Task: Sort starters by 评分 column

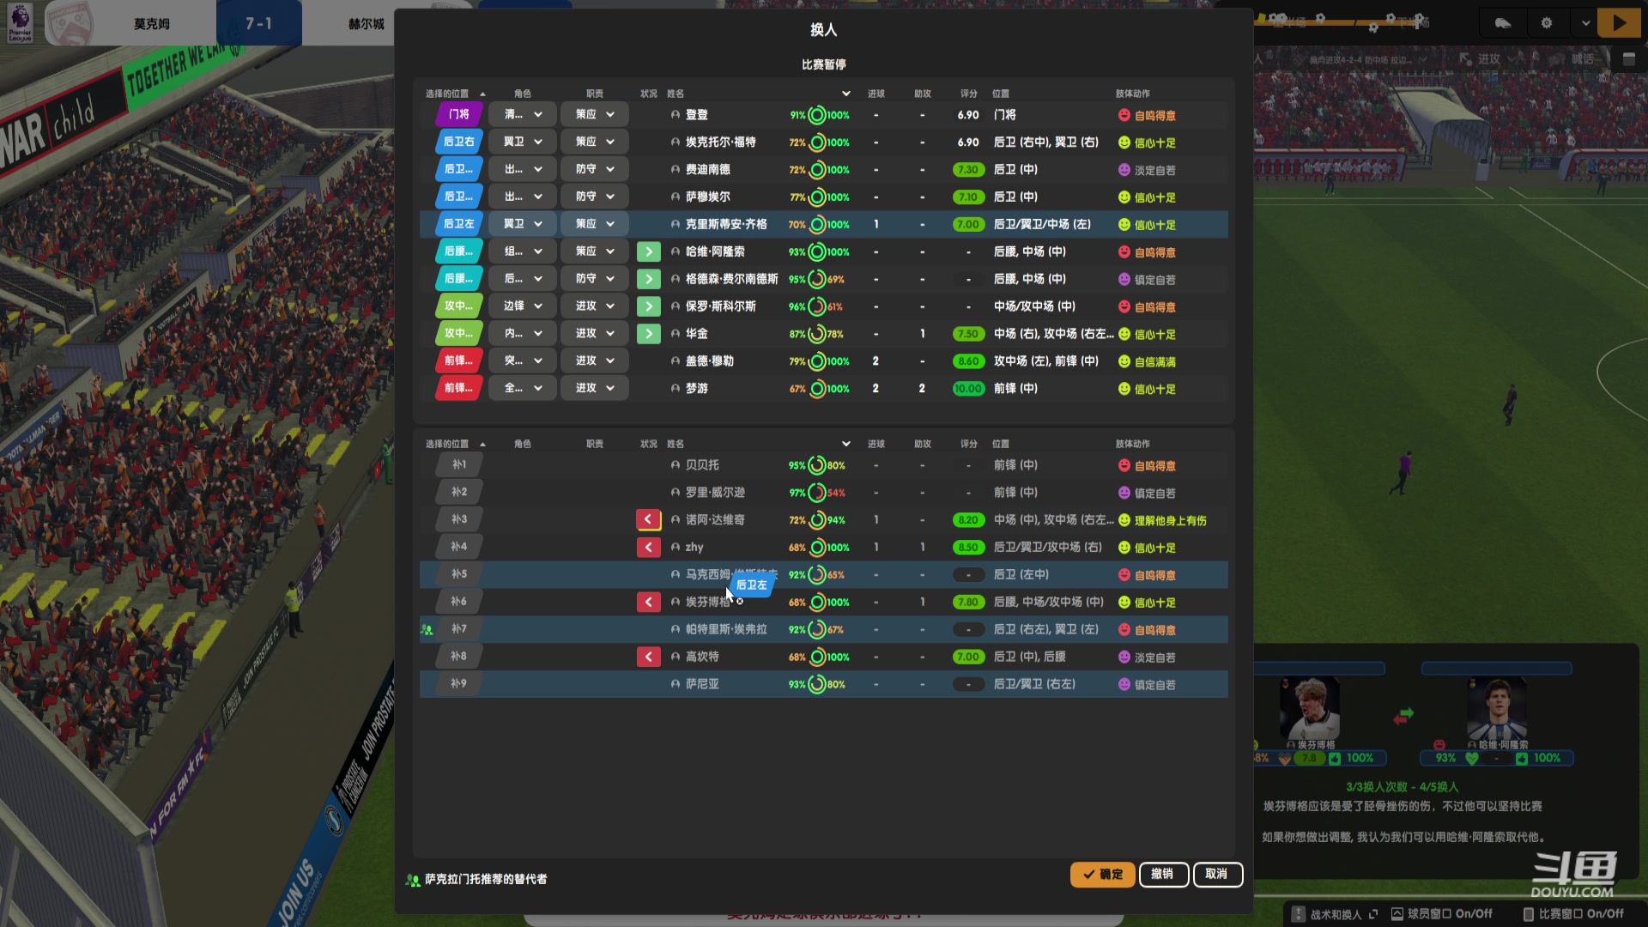Action: pyautogui.click(x=968, y=94)
